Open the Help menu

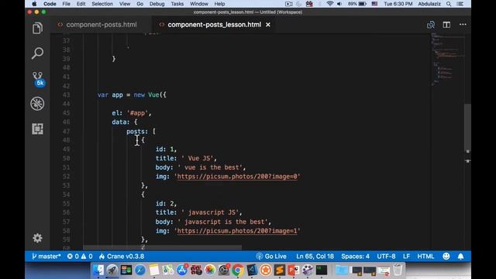point(219,4)
